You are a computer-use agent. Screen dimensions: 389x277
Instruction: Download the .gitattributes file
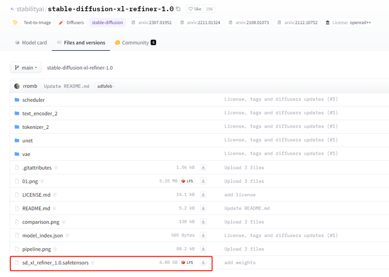(x=203, y=167)
